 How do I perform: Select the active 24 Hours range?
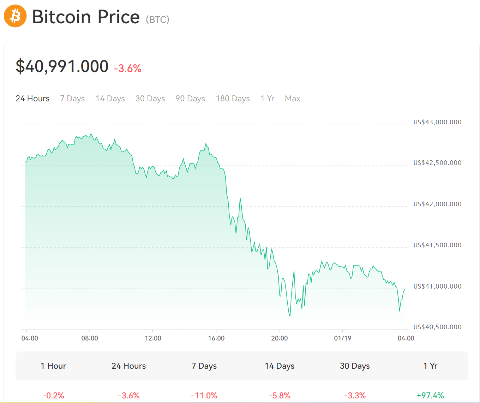[32, 99]
